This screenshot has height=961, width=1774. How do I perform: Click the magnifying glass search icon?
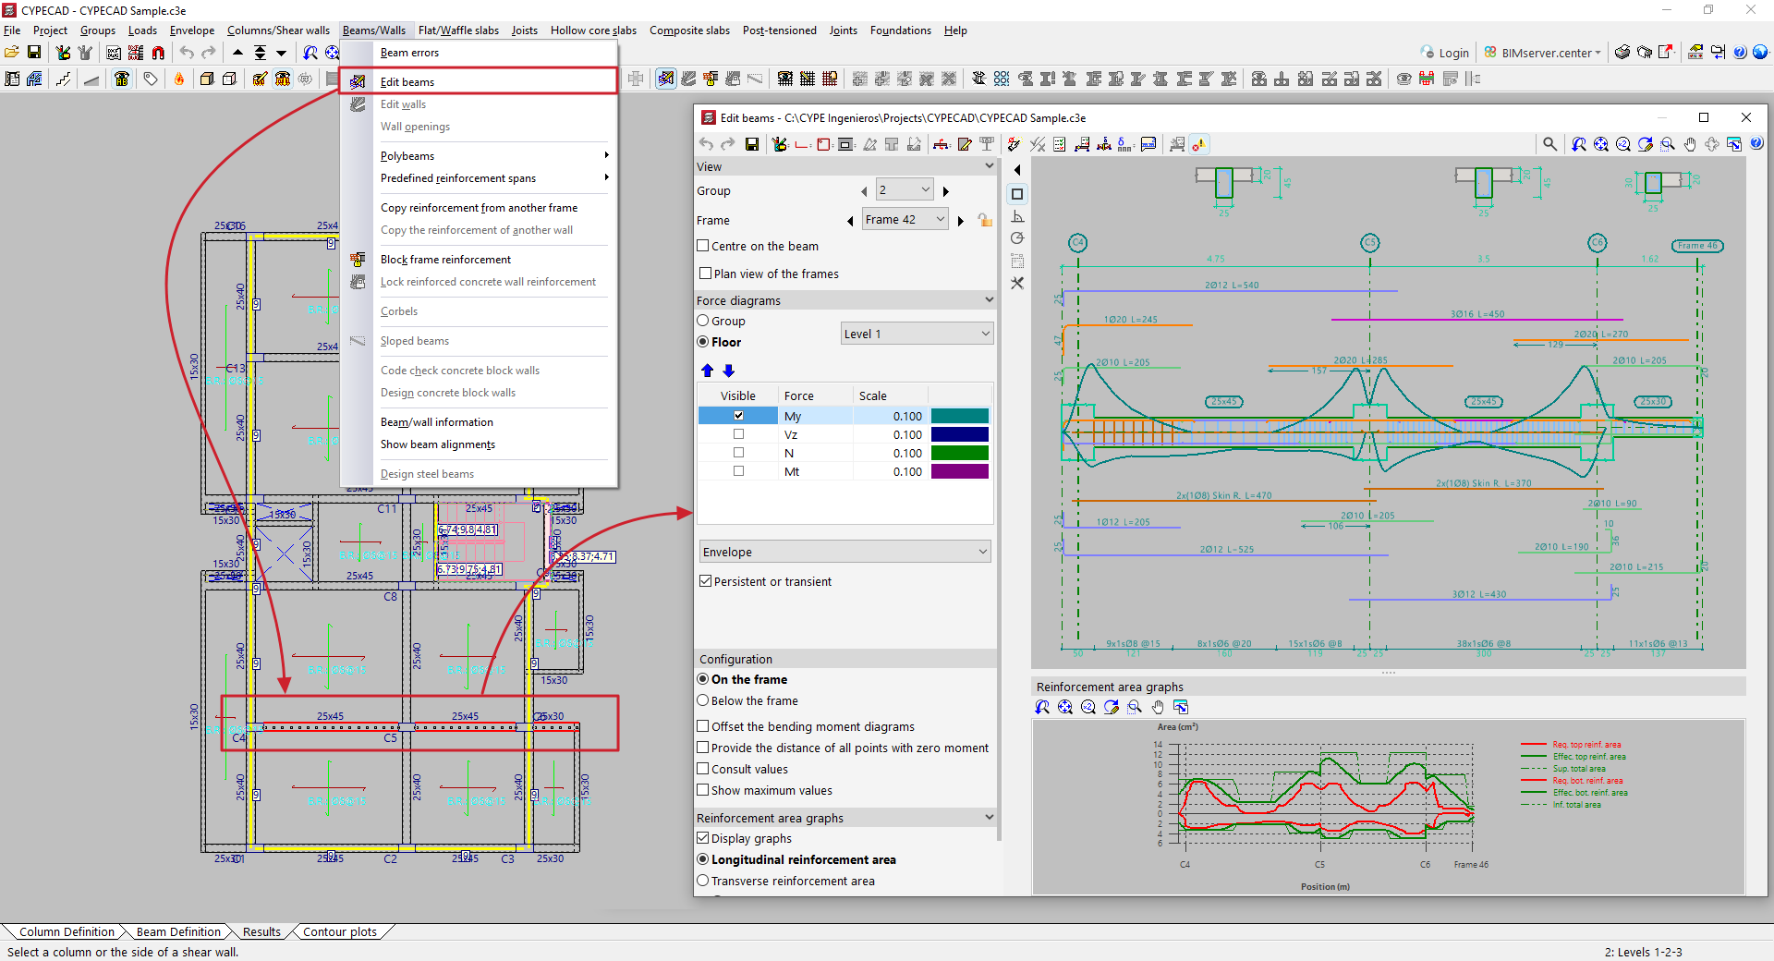point(1549,144)
